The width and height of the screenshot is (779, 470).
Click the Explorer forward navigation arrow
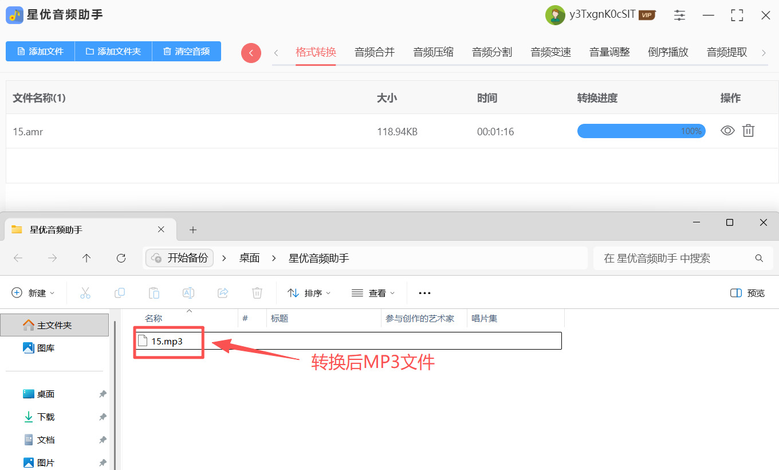52,258
